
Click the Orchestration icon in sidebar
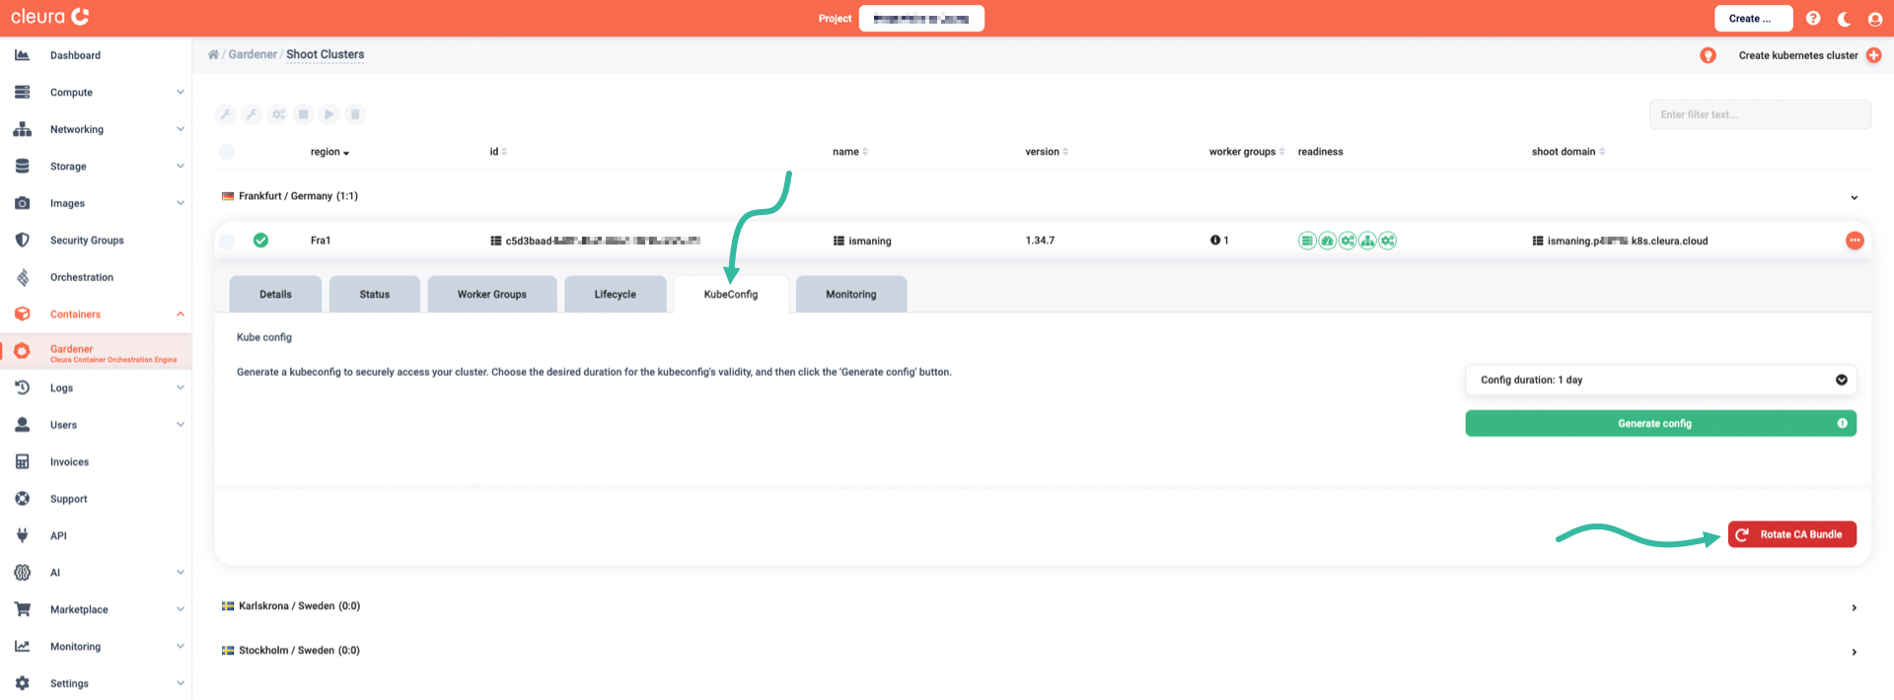tap(22, 277)
